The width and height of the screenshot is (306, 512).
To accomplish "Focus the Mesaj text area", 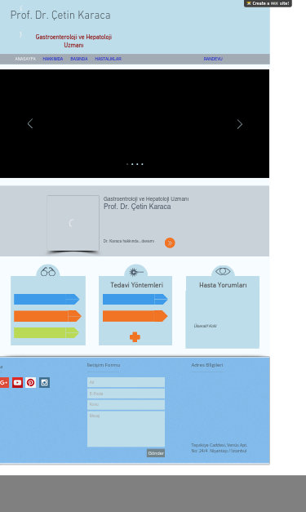I will 126,429.
